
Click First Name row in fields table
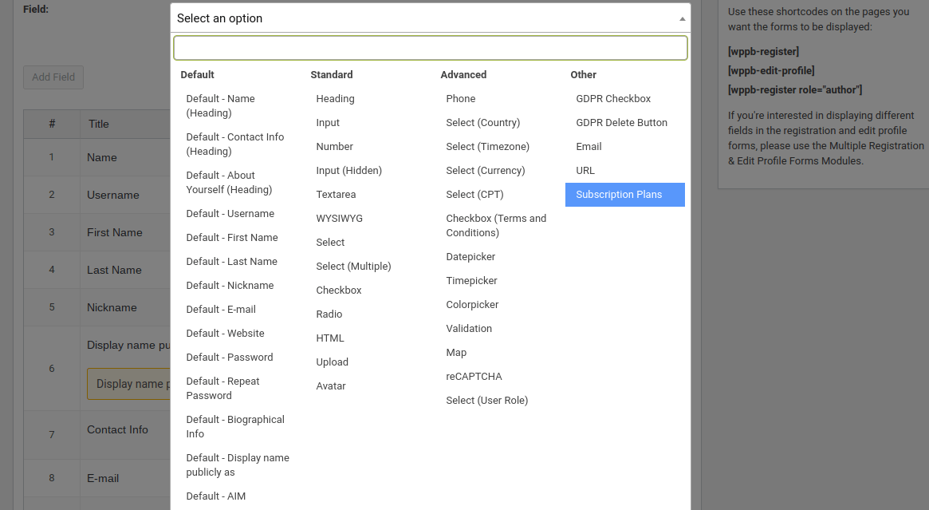pyautogui.click(x=114, y=232)
